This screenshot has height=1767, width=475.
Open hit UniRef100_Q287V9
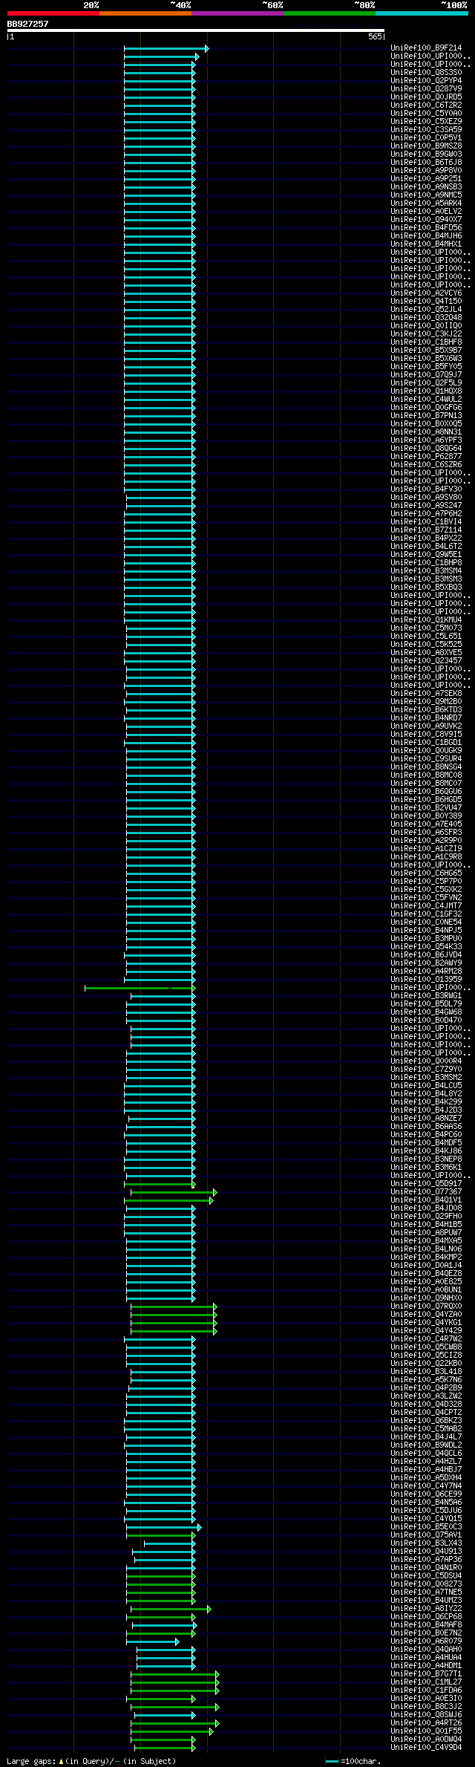(x=426, y=89)
